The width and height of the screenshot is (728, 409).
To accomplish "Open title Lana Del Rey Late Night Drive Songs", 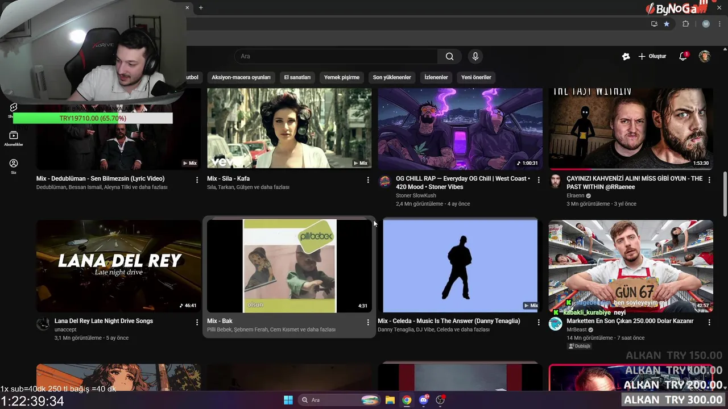I will [104, 321].
